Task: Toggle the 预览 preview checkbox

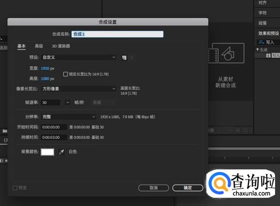Action: pyautogui.click(x=15, y=188)
